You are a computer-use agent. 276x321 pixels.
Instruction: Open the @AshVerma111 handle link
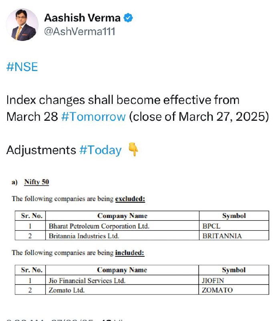tap(80, 32)
